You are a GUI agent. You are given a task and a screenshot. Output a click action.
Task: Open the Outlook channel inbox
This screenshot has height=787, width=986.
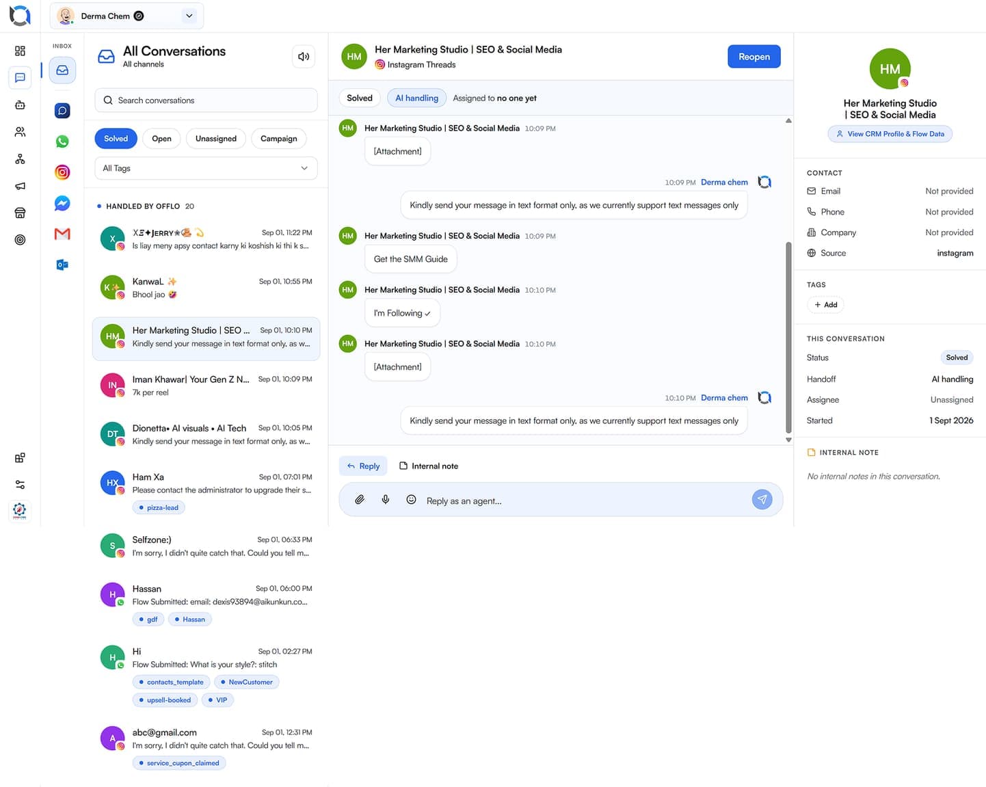pyautogui.click(x=62, y=265)
